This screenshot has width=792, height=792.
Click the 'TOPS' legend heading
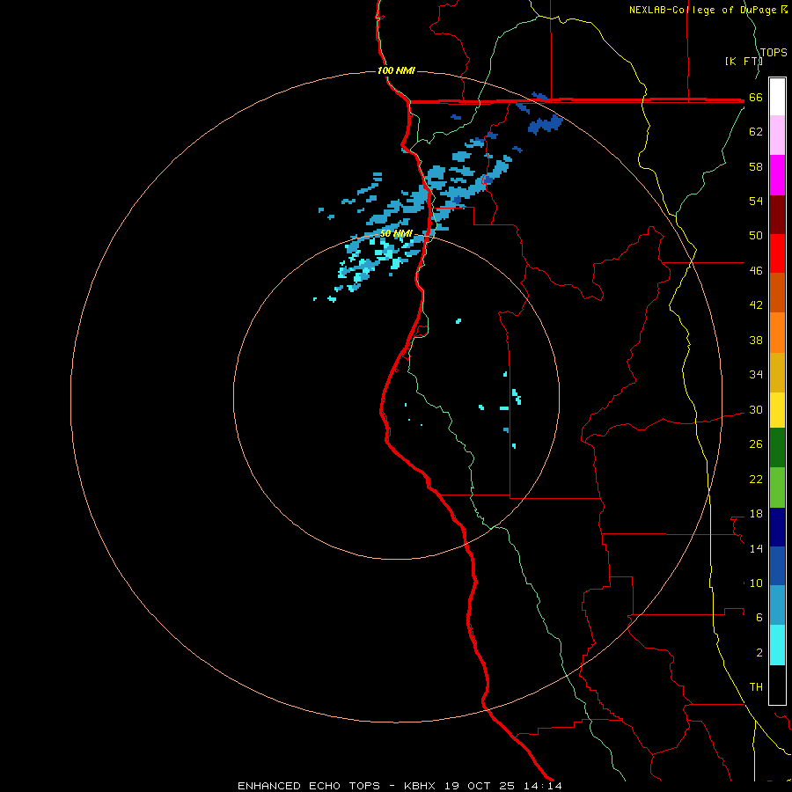pos(774,53)
